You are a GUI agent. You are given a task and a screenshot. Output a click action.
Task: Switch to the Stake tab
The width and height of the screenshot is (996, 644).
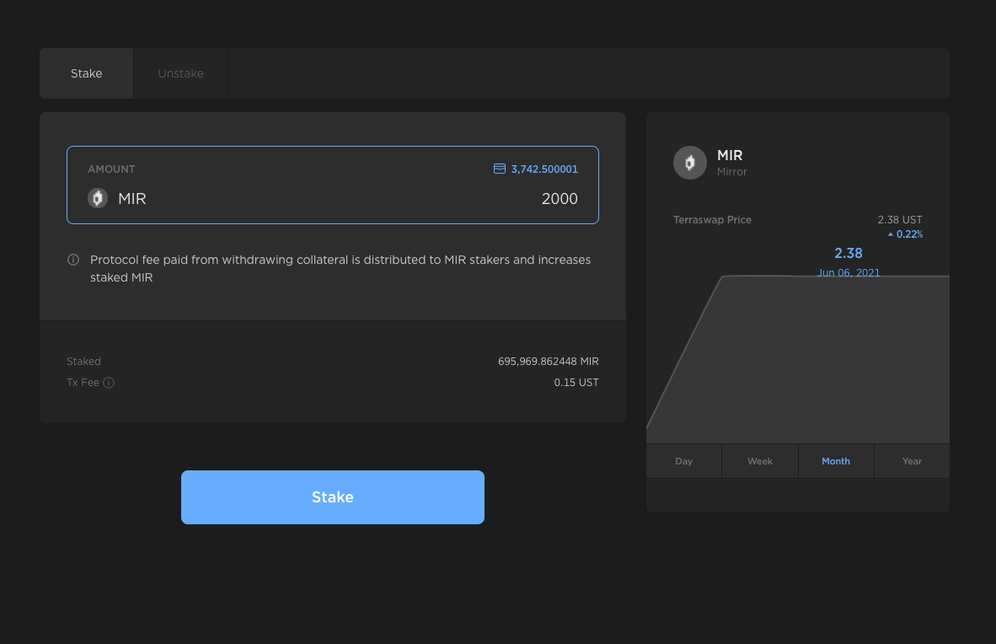pyautogui.click(x=86, y=73)
